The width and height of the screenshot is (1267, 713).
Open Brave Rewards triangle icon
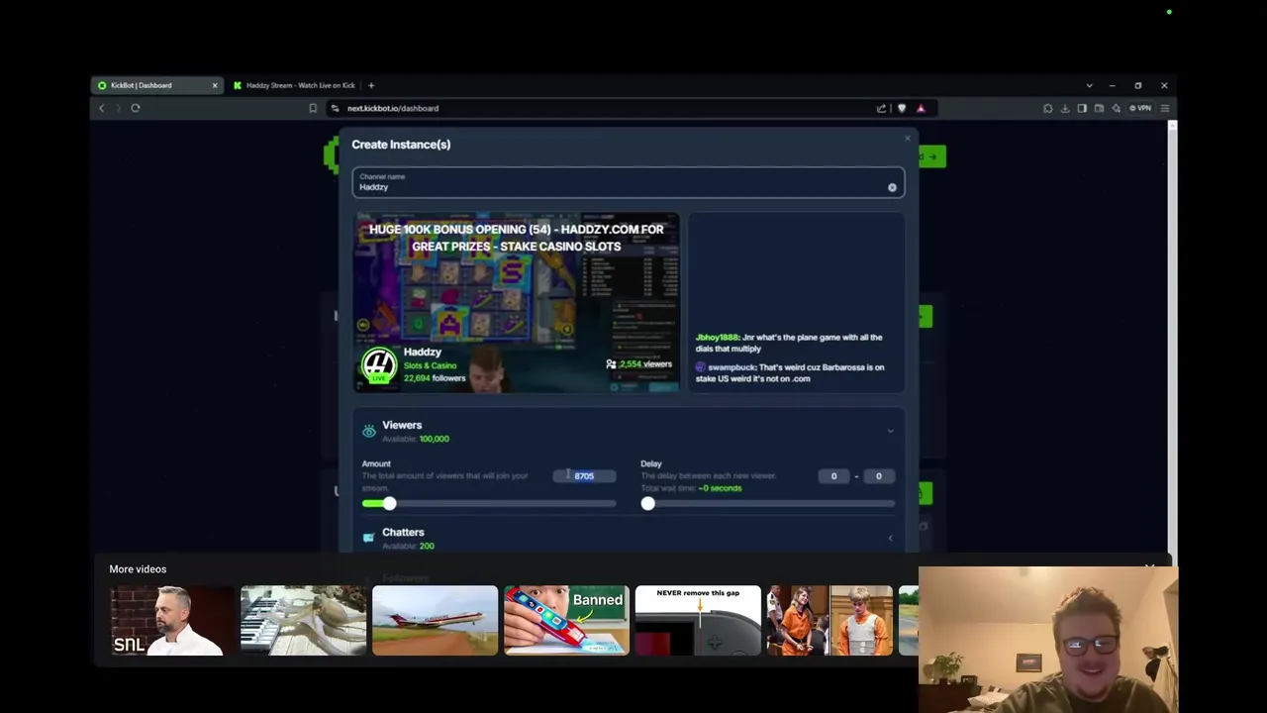click(x=921, y=108)
